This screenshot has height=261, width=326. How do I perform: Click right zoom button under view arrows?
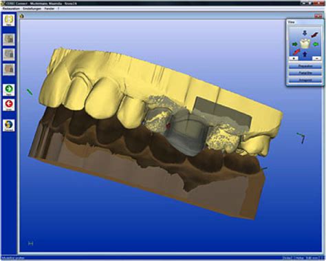316,59
